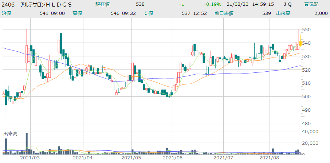Select the 高値 high price label
Screen dimensions: 330x163
coord(77,13)
